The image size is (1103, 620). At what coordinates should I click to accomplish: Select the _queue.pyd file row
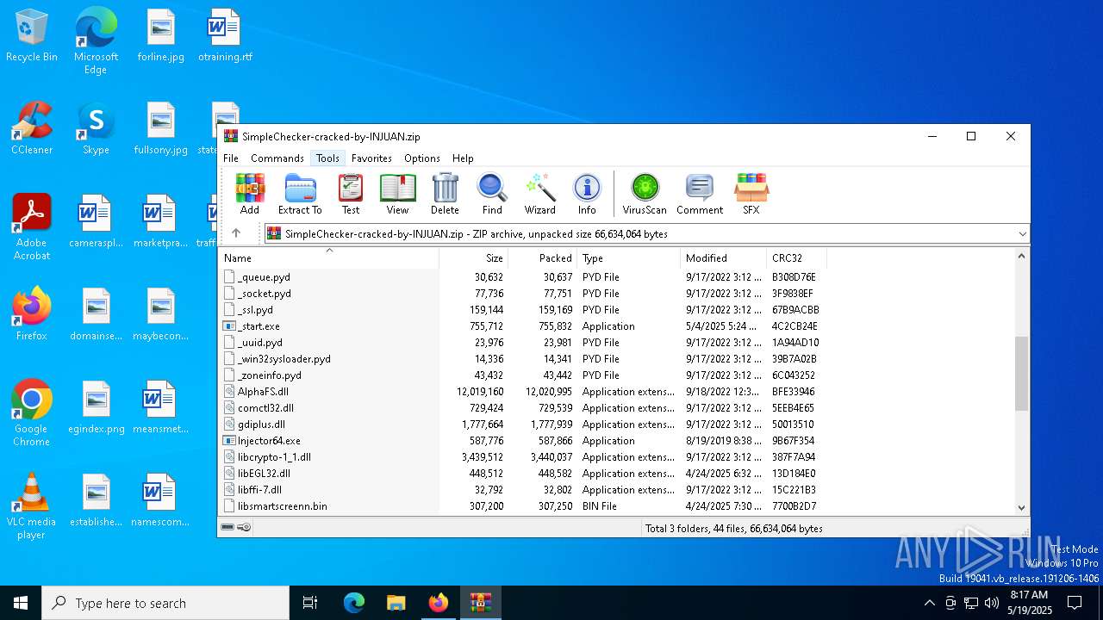521,277
